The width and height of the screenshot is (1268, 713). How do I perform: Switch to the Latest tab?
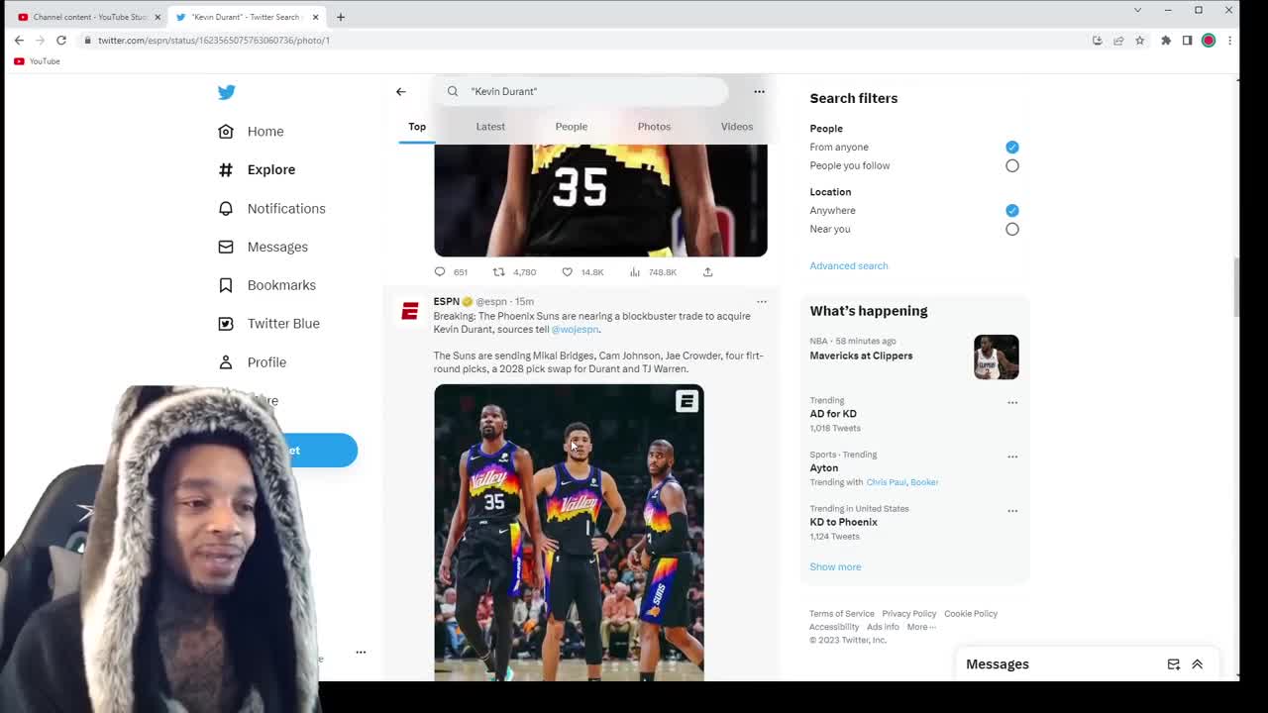pyautogui.click(x=490, y=127)
